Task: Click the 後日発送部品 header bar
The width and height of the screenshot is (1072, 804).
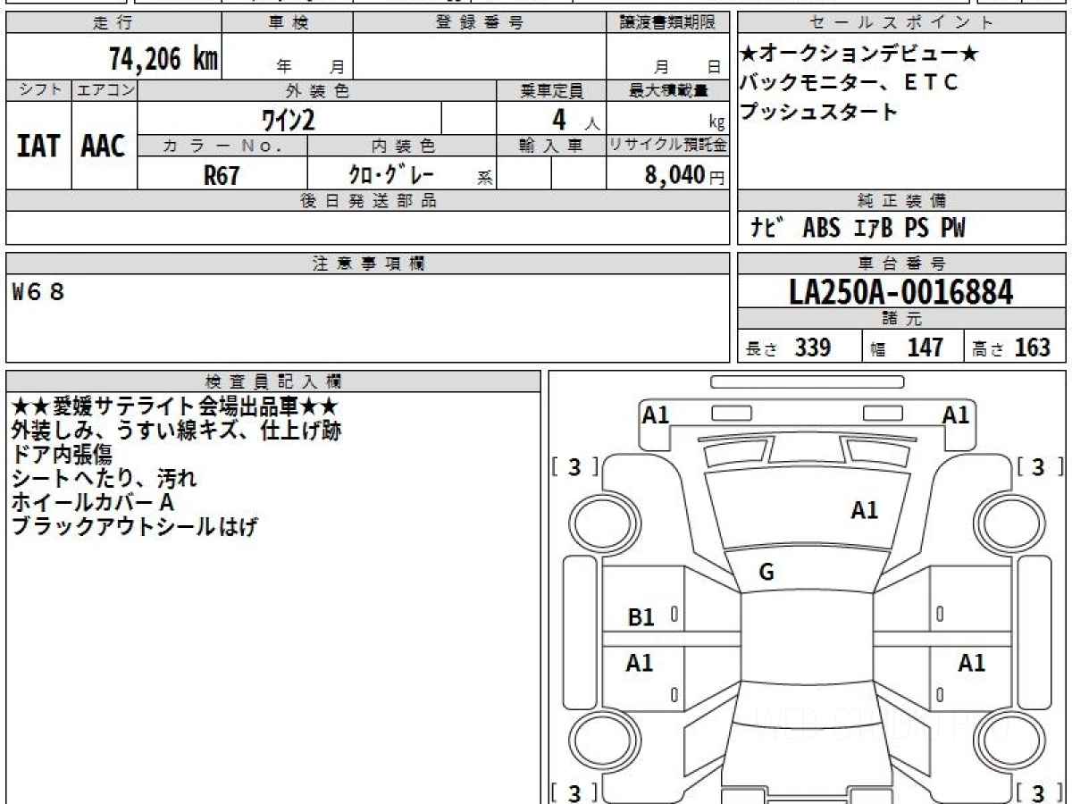Action: [367, 200]
